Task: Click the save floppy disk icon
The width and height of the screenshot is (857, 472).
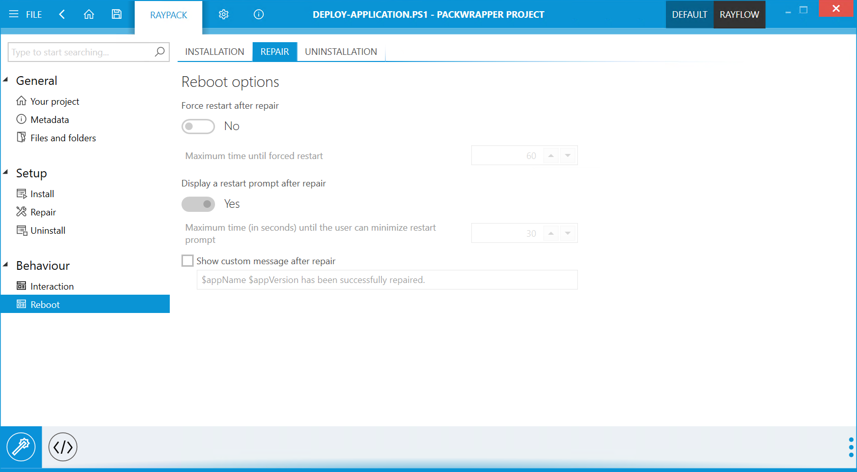Action: pyautogui.click(x=116, y=14)
